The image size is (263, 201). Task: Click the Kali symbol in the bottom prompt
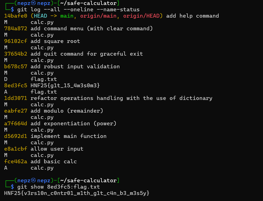point(33,181)
